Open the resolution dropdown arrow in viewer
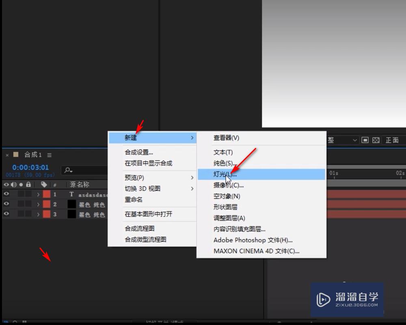 point(355,140)
